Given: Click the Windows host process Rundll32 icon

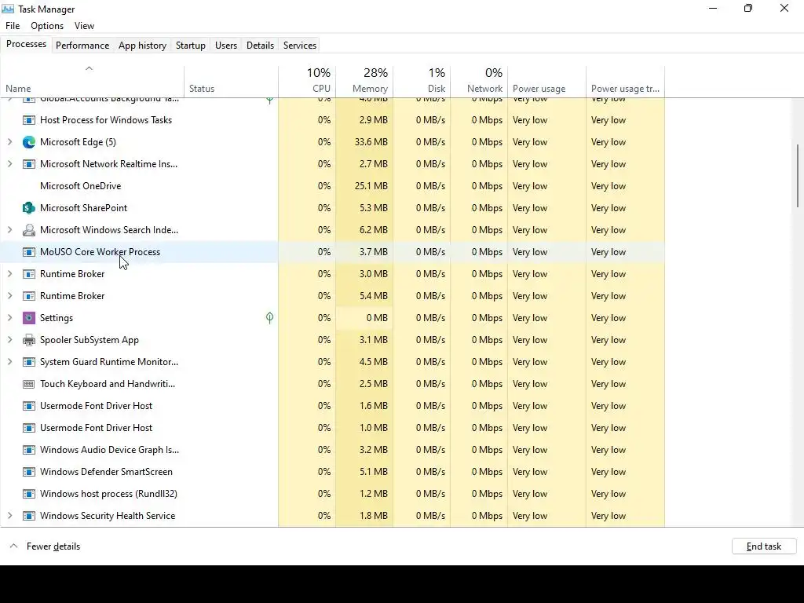Looking at the screenshot, I should tap(29, 494).
